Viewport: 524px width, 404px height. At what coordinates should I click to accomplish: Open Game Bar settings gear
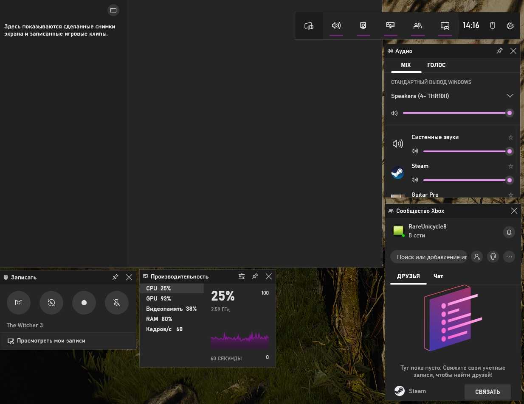(510, 26)
